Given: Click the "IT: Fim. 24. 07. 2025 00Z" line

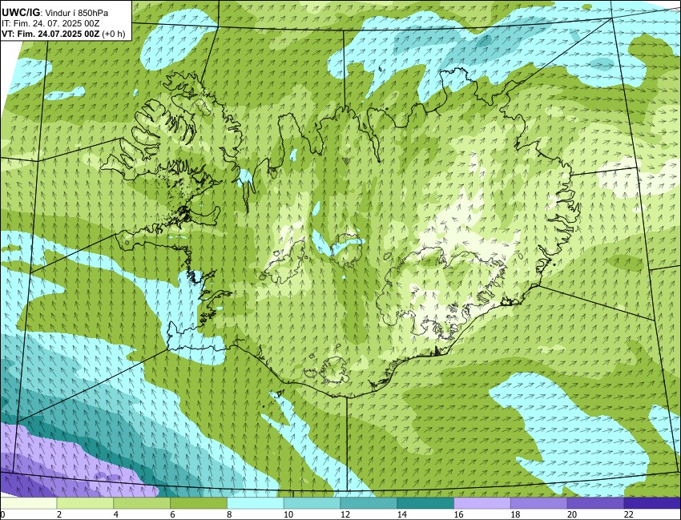Looking at the screenshot, I should (x=50, y=23).
